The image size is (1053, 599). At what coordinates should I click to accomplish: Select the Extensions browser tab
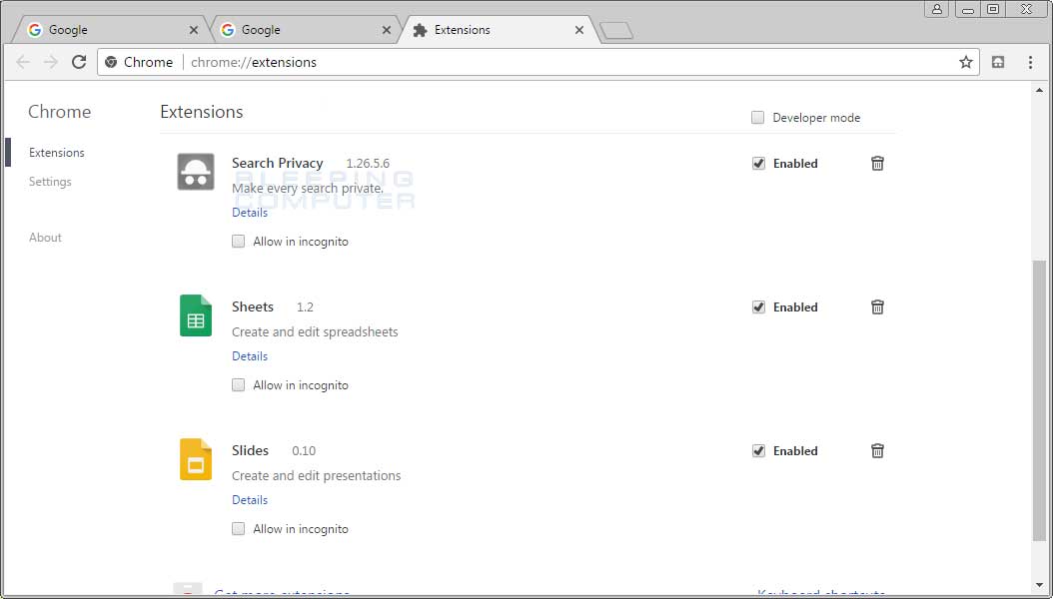(497, 30)
